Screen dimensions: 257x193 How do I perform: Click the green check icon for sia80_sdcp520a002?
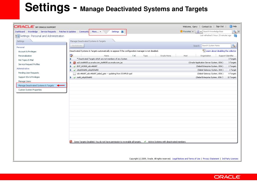(75, 77)
